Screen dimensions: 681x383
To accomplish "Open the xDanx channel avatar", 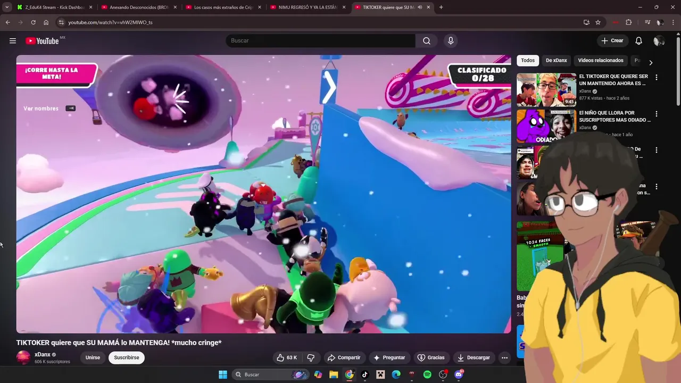I will (23, 357).
